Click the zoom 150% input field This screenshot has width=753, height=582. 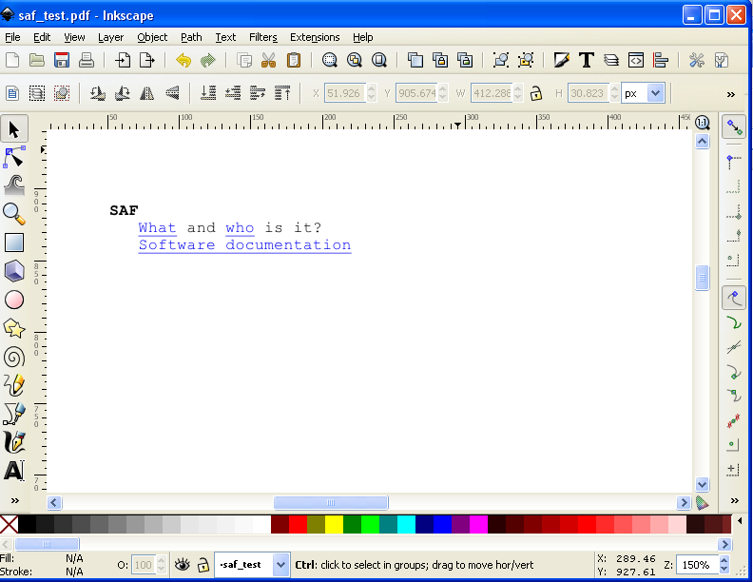pyautogui.click(x=697, y=565)
